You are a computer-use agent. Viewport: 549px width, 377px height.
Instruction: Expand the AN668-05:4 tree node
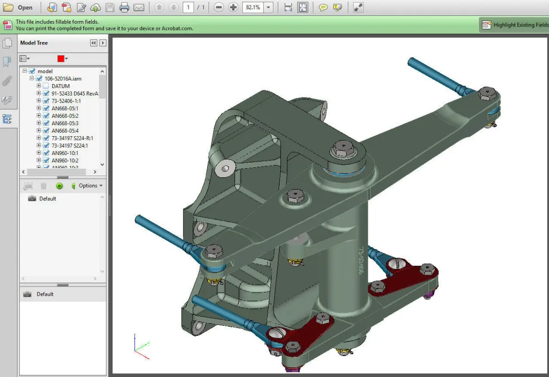coord(39,130)
